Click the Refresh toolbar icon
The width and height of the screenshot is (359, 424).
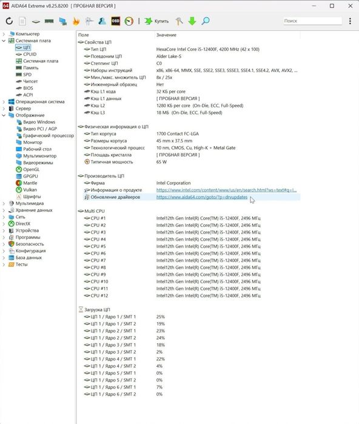(x=9, y=21)
